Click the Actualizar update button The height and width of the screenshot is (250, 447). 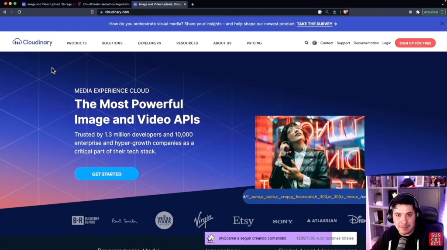[433, 12]
